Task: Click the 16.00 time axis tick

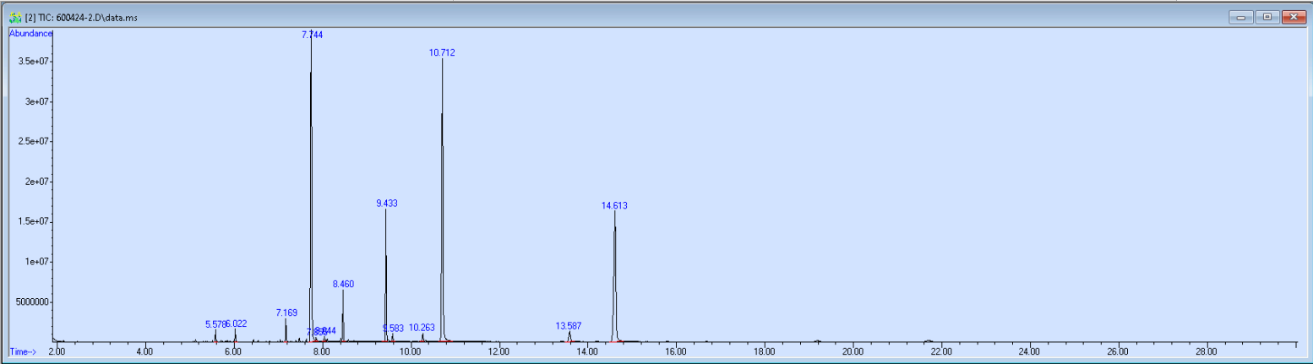Action: click(676, 350)
